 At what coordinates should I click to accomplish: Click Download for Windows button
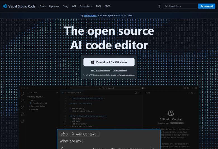(x=109, y=62)
